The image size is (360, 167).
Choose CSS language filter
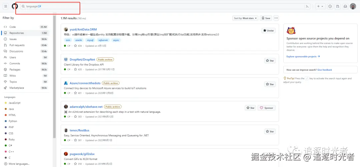click(11, 133)
